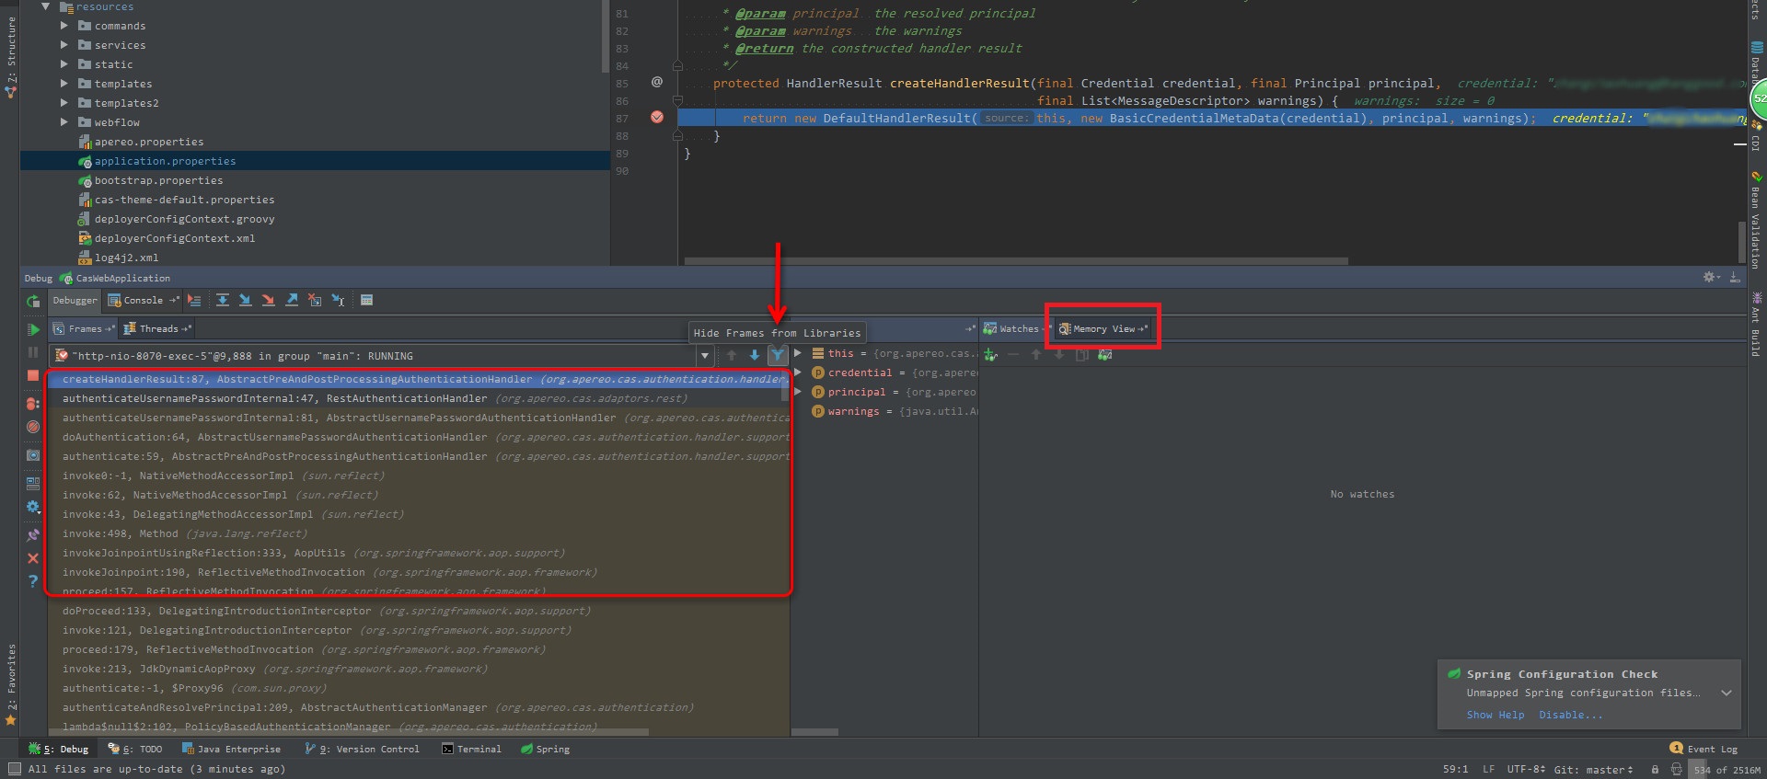Screen dimensions: 1767x779
Task: Add a new watch with the plus icon
Action: pos(990,355)
